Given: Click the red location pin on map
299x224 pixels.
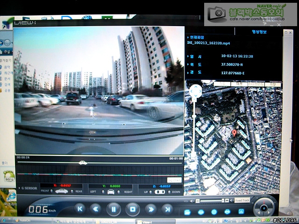Looking at the screenshot, I should click(x=235, y=133).
